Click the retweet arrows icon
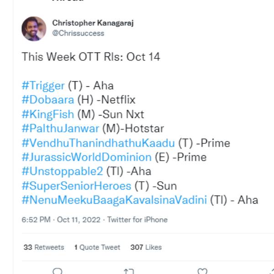The height and width of the screenshot is (274, 274). click(x=129, y=271)
